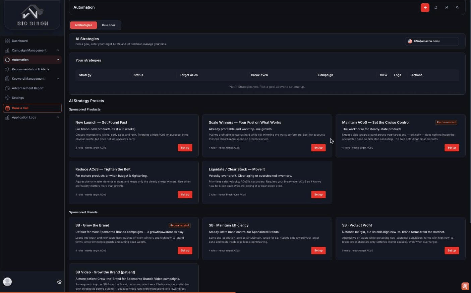Screen dimensions: 471x293
Task: Click the Break-even column header
Action: (x=259, y=75)
